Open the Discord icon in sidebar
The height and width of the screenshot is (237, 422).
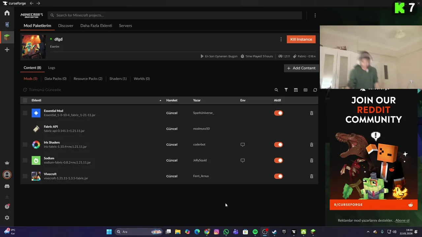click(7, 186)
